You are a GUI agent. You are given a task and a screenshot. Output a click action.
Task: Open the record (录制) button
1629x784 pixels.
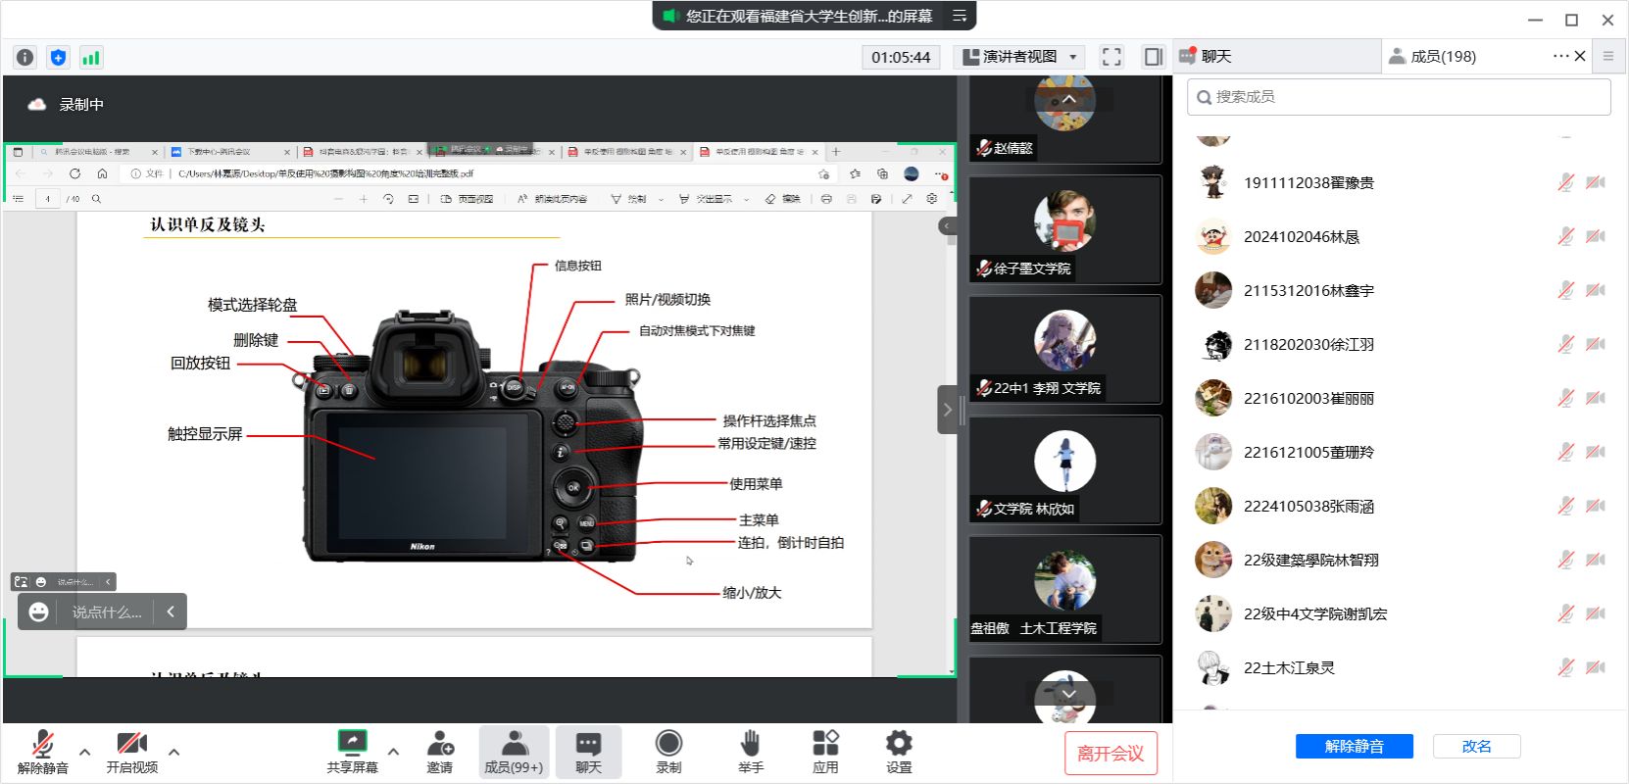click(668, 752)
